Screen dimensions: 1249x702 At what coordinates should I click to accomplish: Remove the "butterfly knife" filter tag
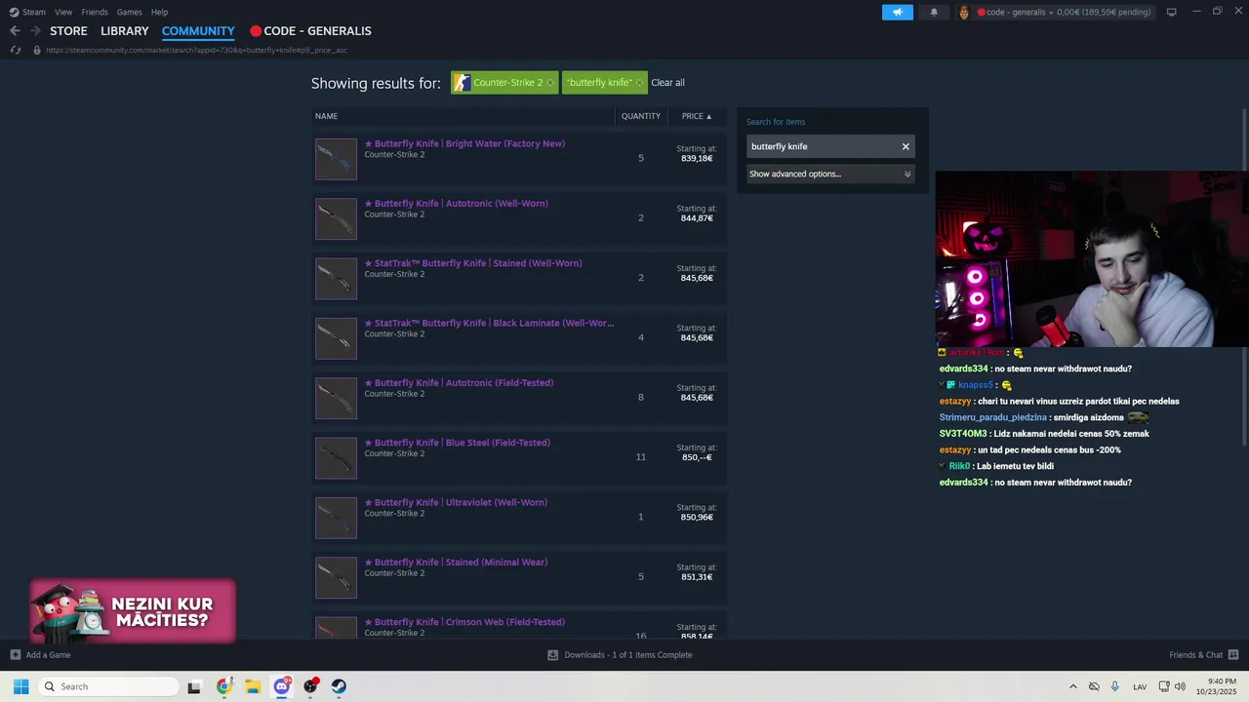click(639, 83)
